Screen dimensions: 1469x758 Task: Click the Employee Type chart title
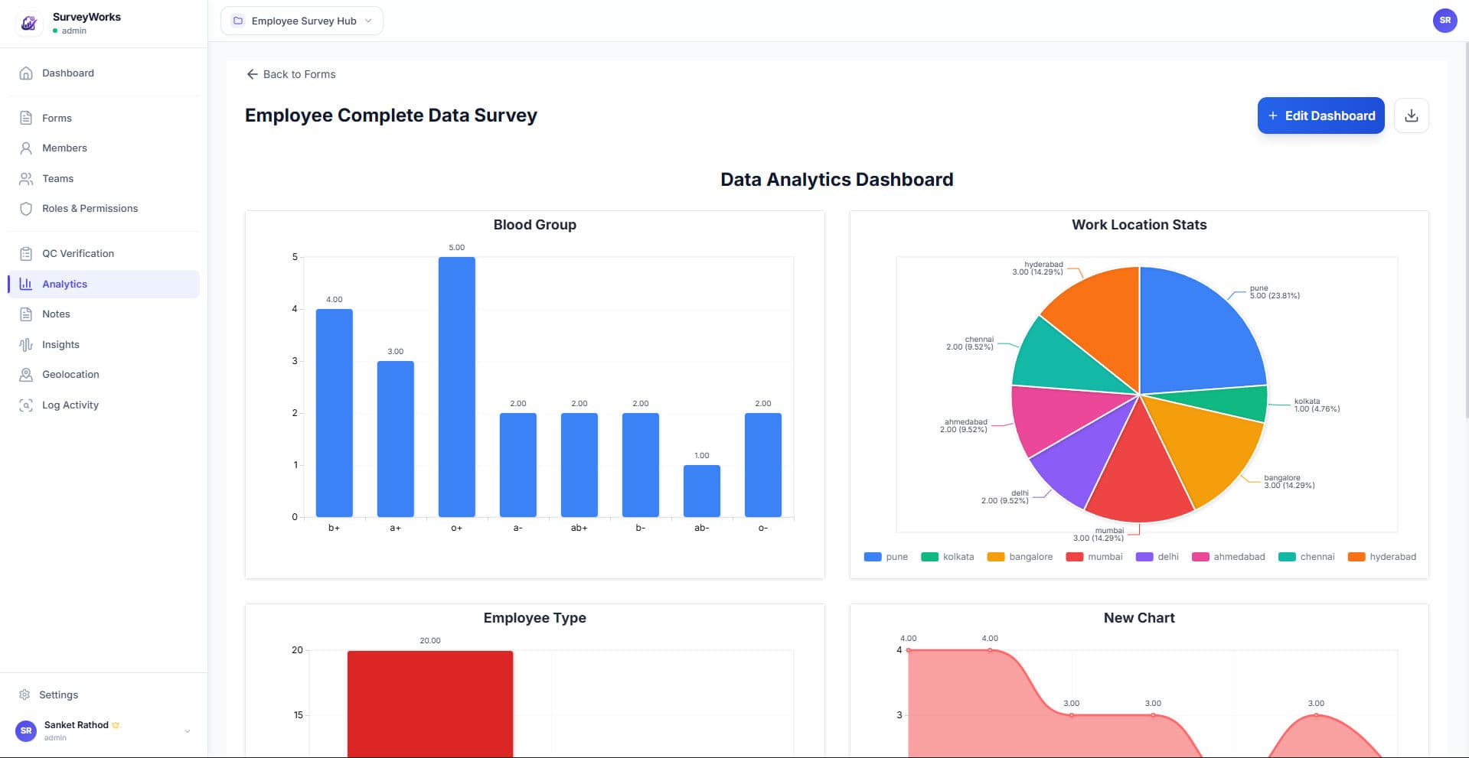pyautogui.click(x=535, y=618)
